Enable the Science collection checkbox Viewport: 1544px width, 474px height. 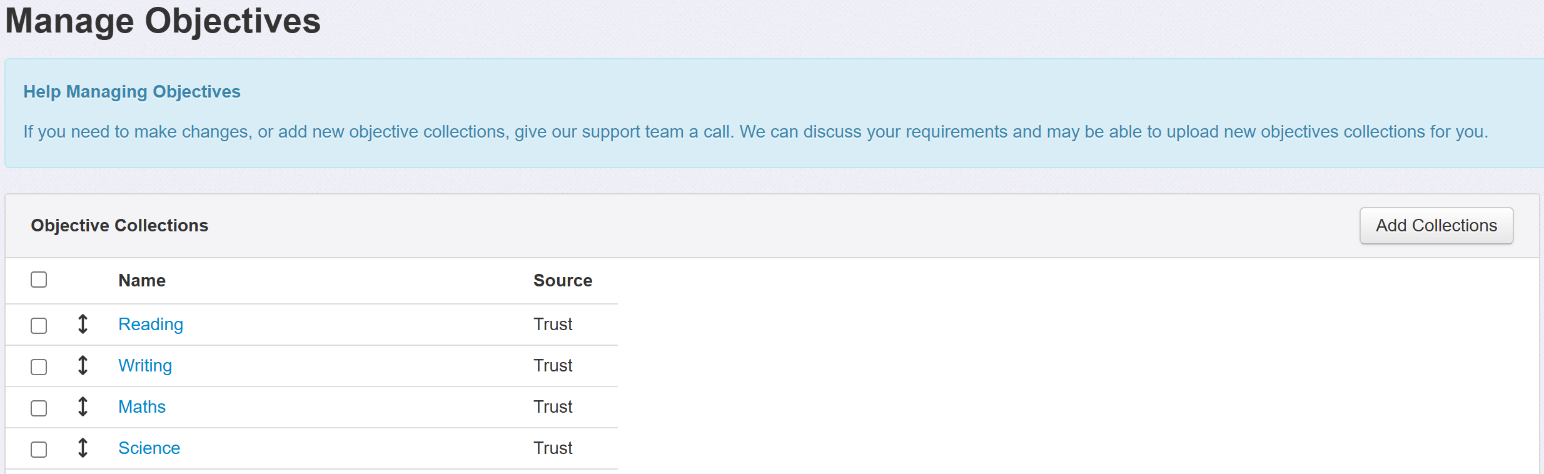[x=39, y=450]
